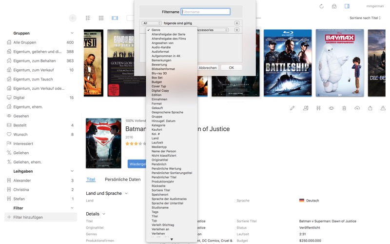Collapse the Land und Sprache section
The height and width of the screenshot is (244, 390).
click(126, 193)
